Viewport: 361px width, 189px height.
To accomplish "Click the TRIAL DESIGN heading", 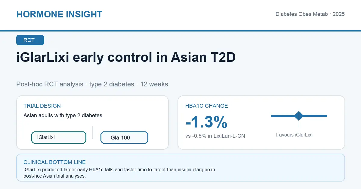I will pyautogui.click(x=42, y=106).
